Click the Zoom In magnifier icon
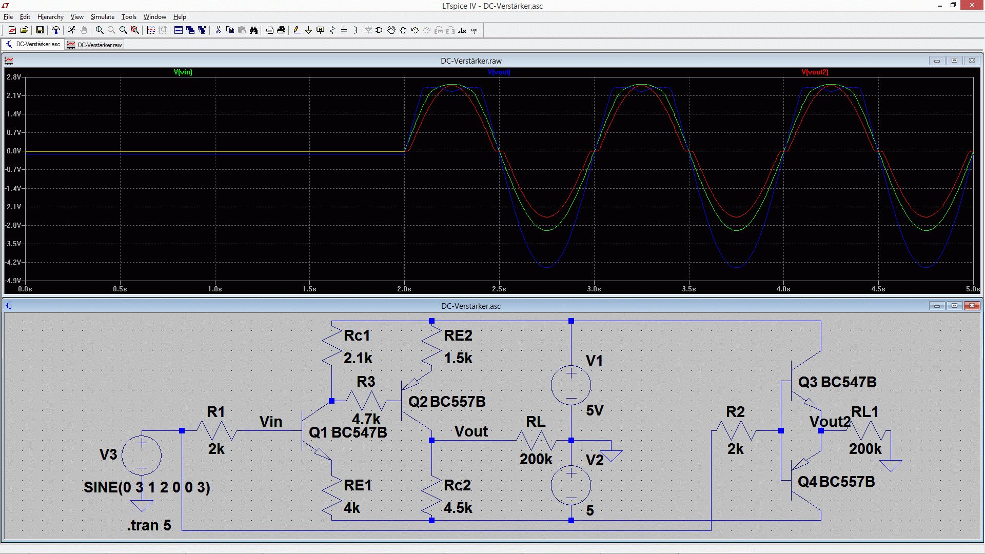Viewport: 985px width, 554px height. [100, 30]
